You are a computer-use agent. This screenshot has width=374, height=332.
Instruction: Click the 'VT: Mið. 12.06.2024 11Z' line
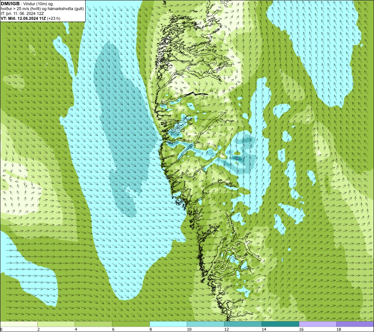(x=23, y=18)
